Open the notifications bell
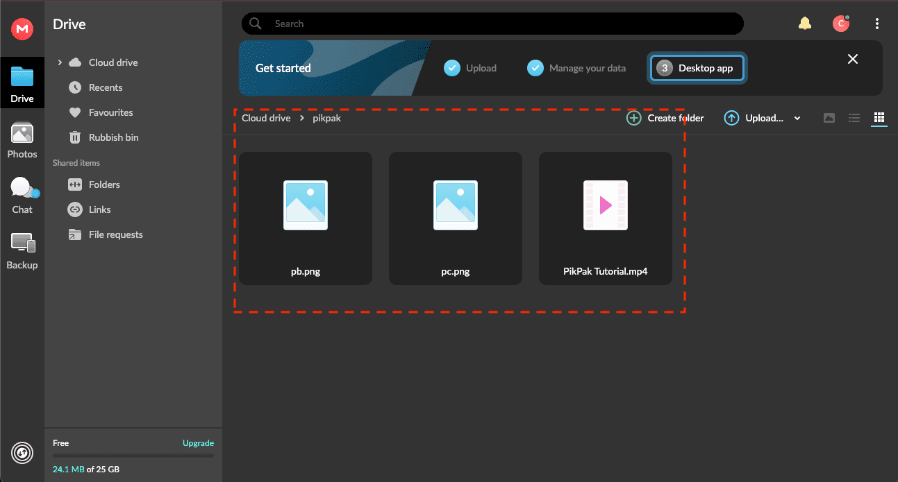Screen dimensions: 898x482 click(805, 24)
